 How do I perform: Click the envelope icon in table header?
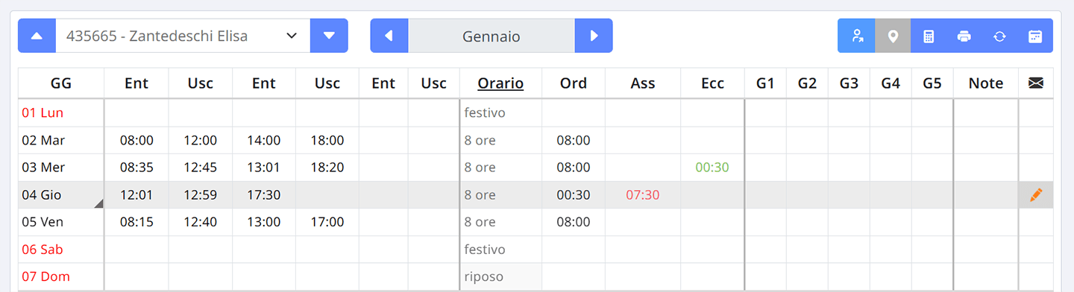point(1036,83)
